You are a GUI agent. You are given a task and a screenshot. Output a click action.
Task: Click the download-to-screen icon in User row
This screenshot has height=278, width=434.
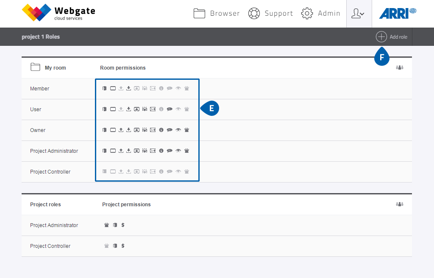137,109
